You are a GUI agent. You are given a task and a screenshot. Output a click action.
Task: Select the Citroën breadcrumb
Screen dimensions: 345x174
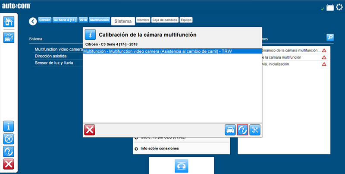point(45,20)
